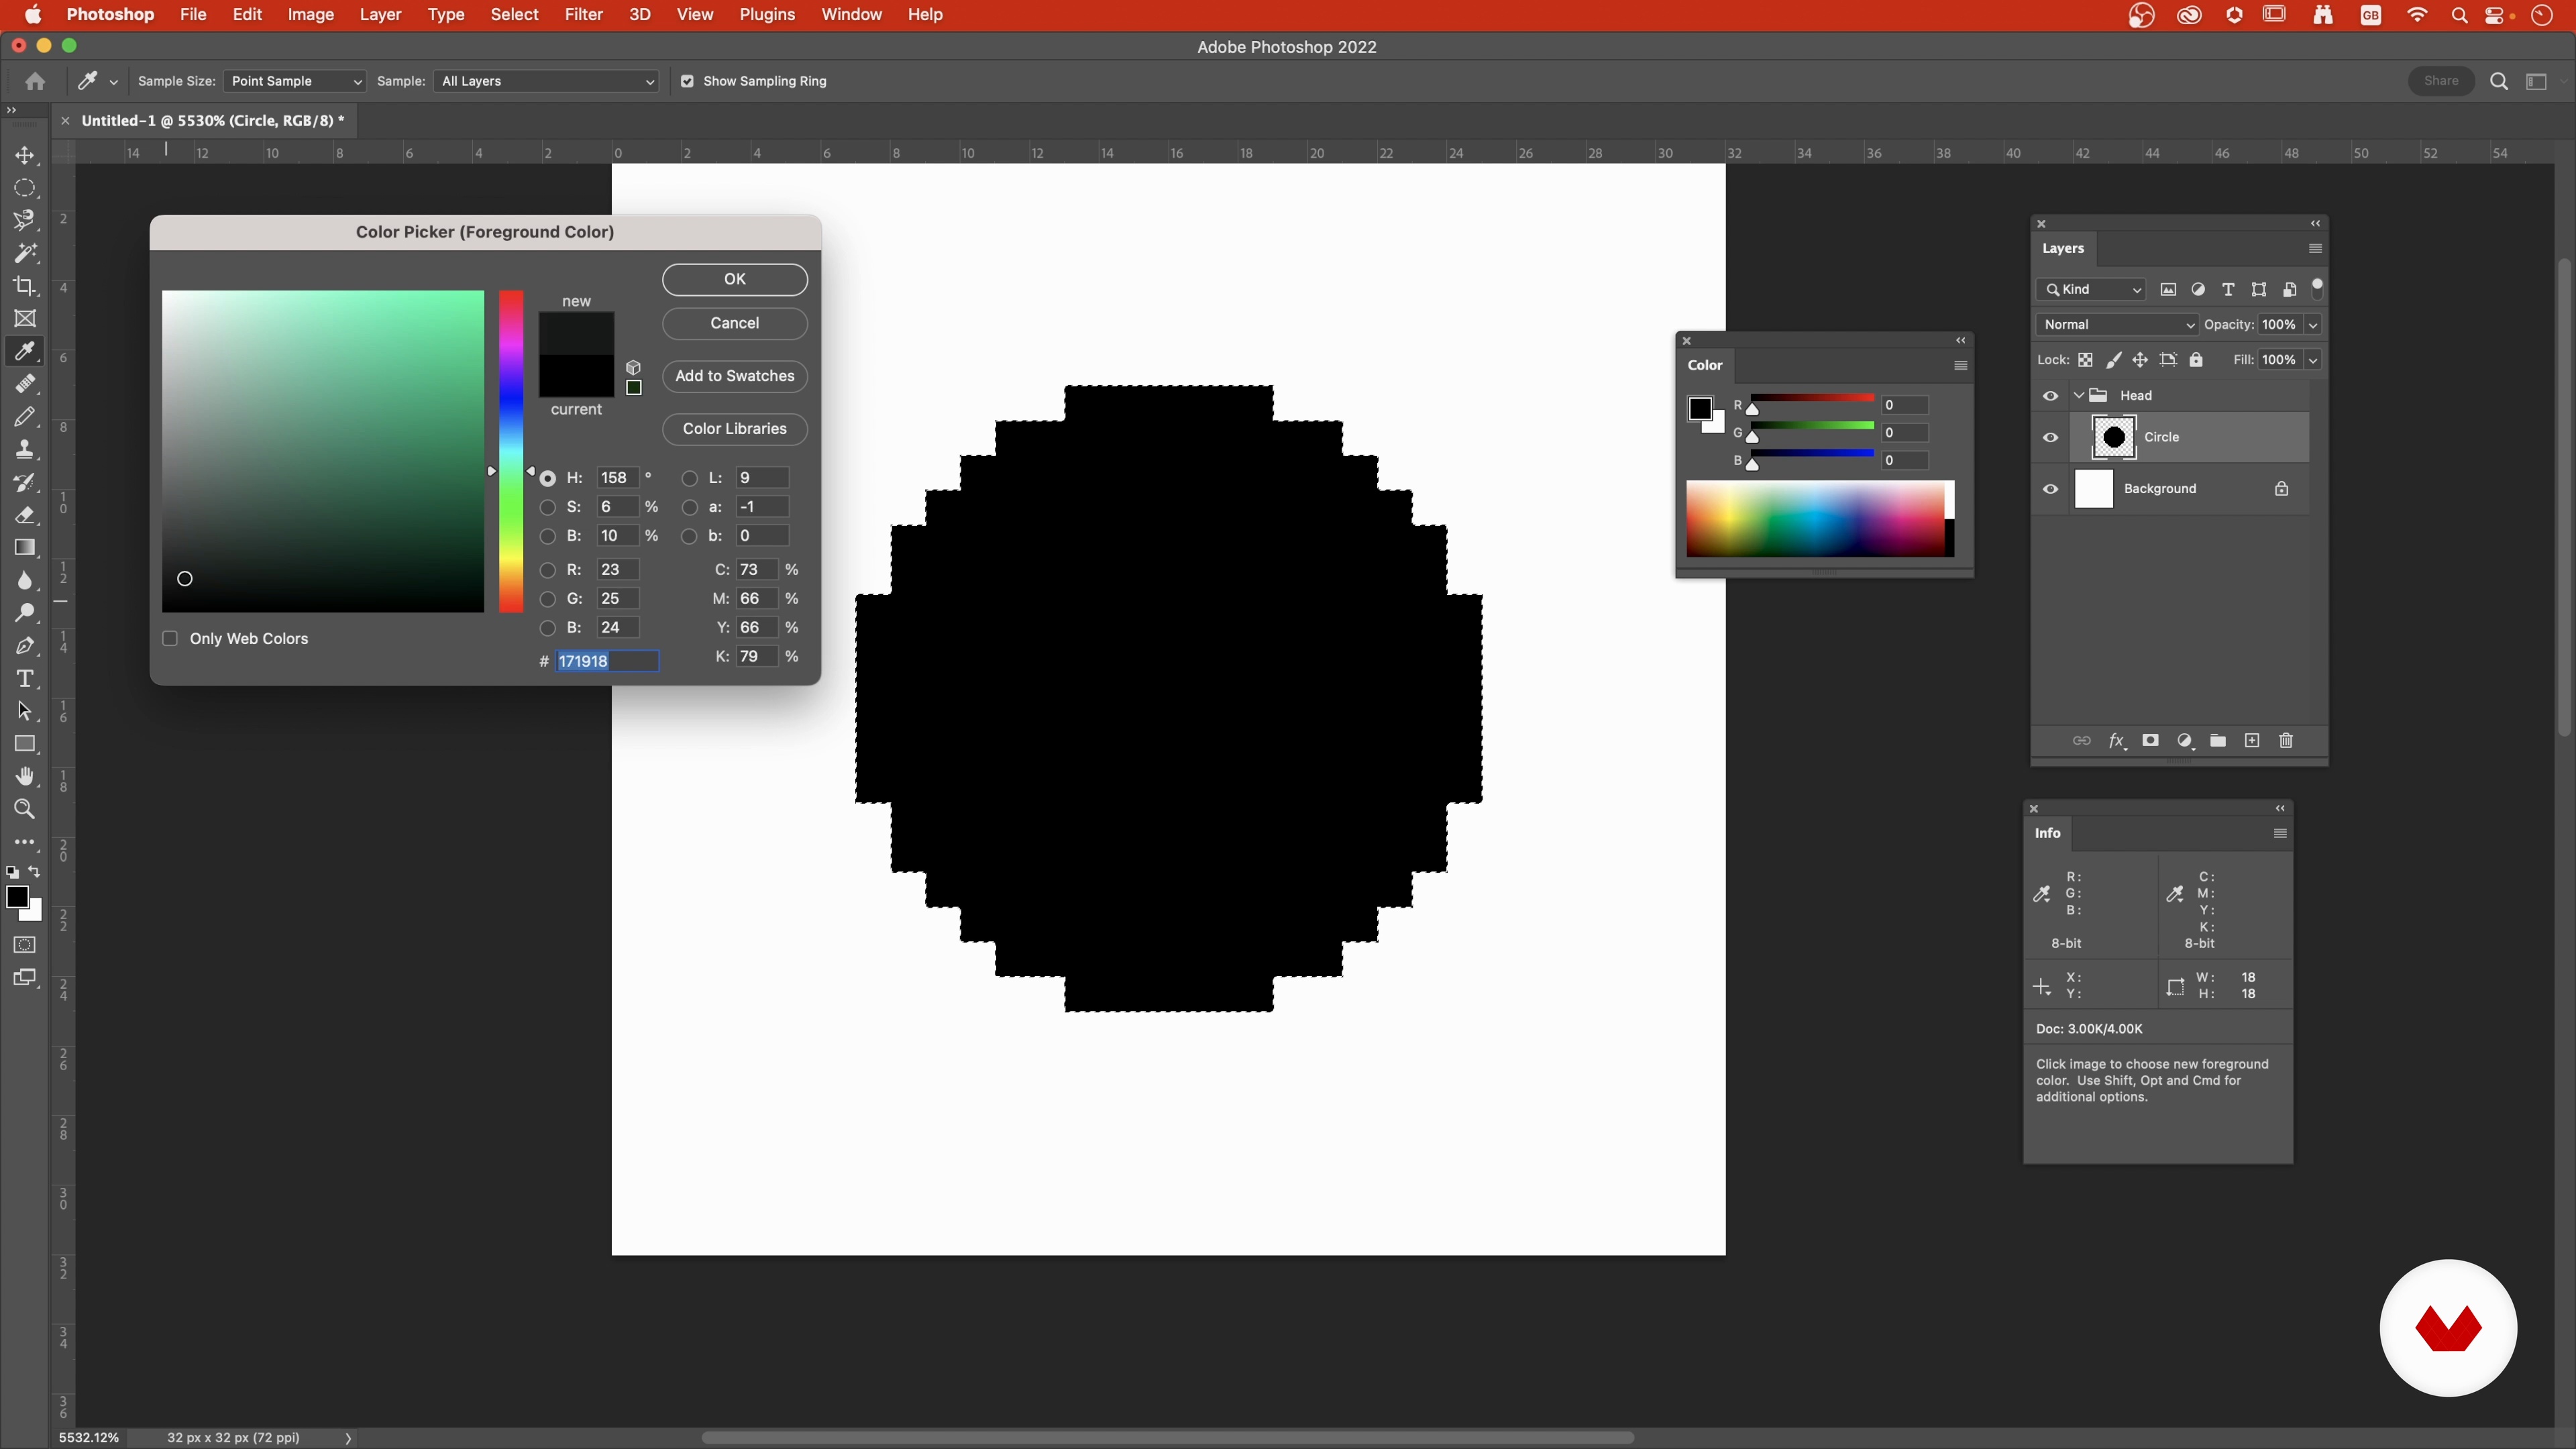Image resolution: width=2576 pixels, height=1449 pixels.
Task: Enable the Only Web Colors checkbox
Action: pyautogui.click(x=170, y=639)
